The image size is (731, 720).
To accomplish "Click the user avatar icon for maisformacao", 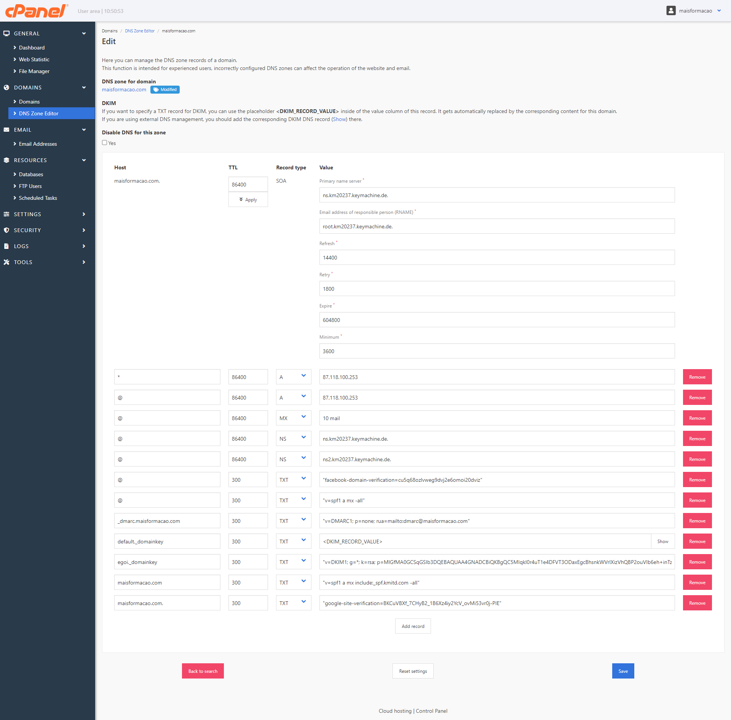I will click(x=671, y=11).
